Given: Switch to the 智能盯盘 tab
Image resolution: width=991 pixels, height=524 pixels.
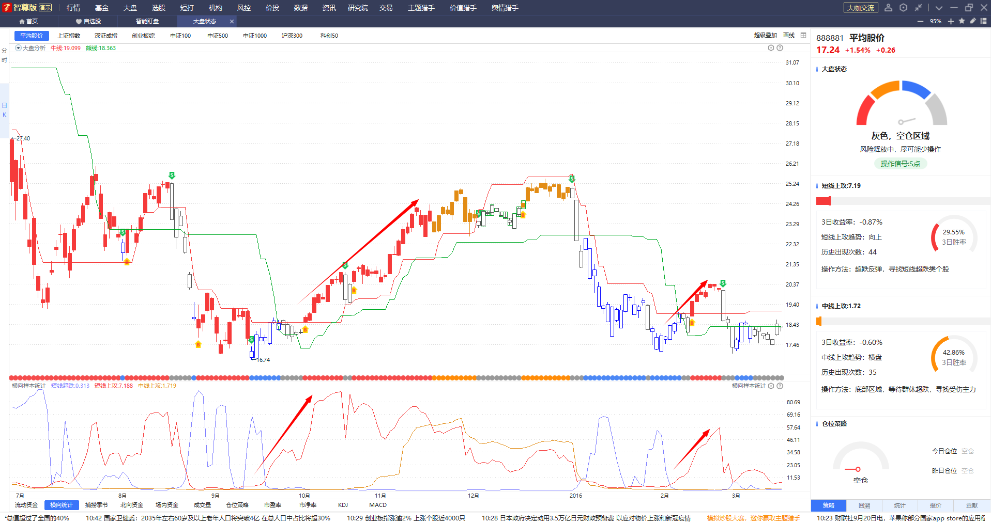Looking at the screenshot, I should click(x=147, y=21).
